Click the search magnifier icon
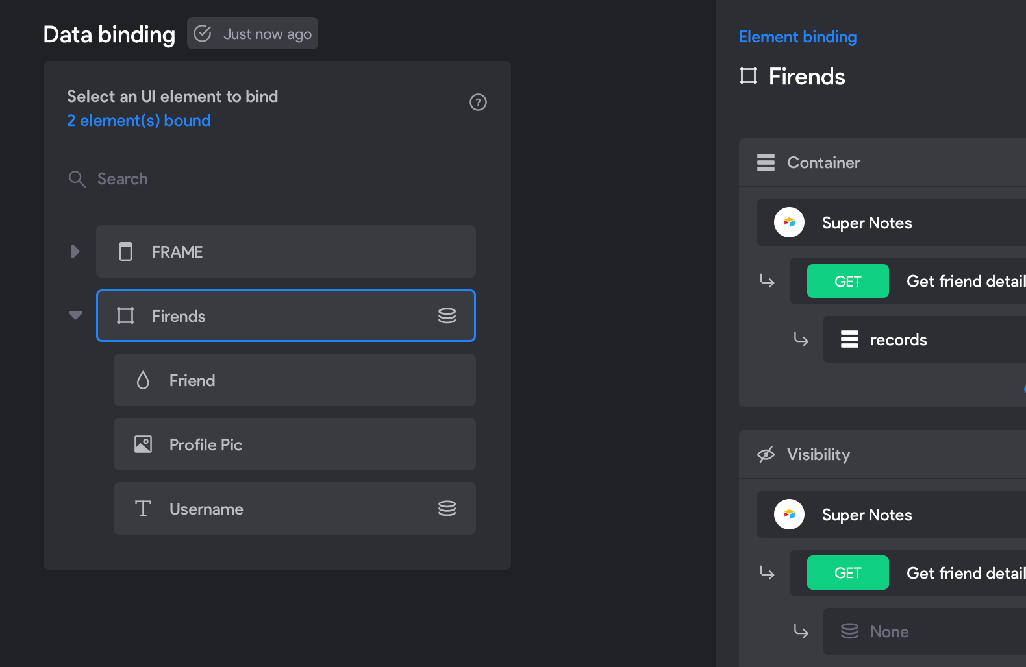The width and height of the screenshot is (1026, 667). point(77,179)
